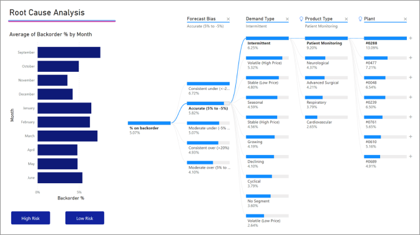Viewport: 420px width, 235px height.
Task: Select the Cardiovascular product type node
Action: [326, 122]
